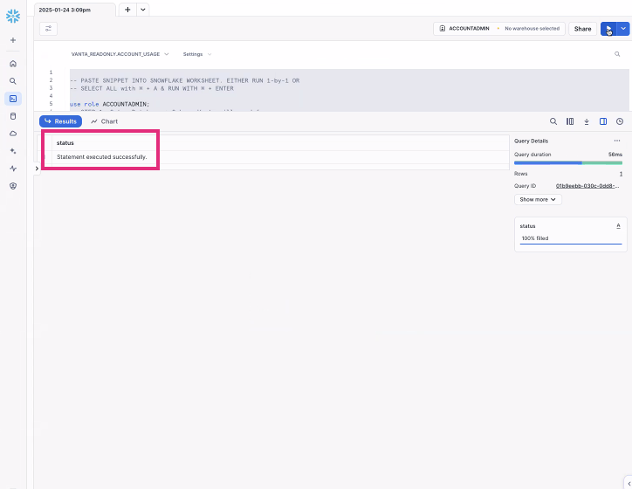
Task: Open the Monitoring activity icon
Action: (x=13, y=169)
